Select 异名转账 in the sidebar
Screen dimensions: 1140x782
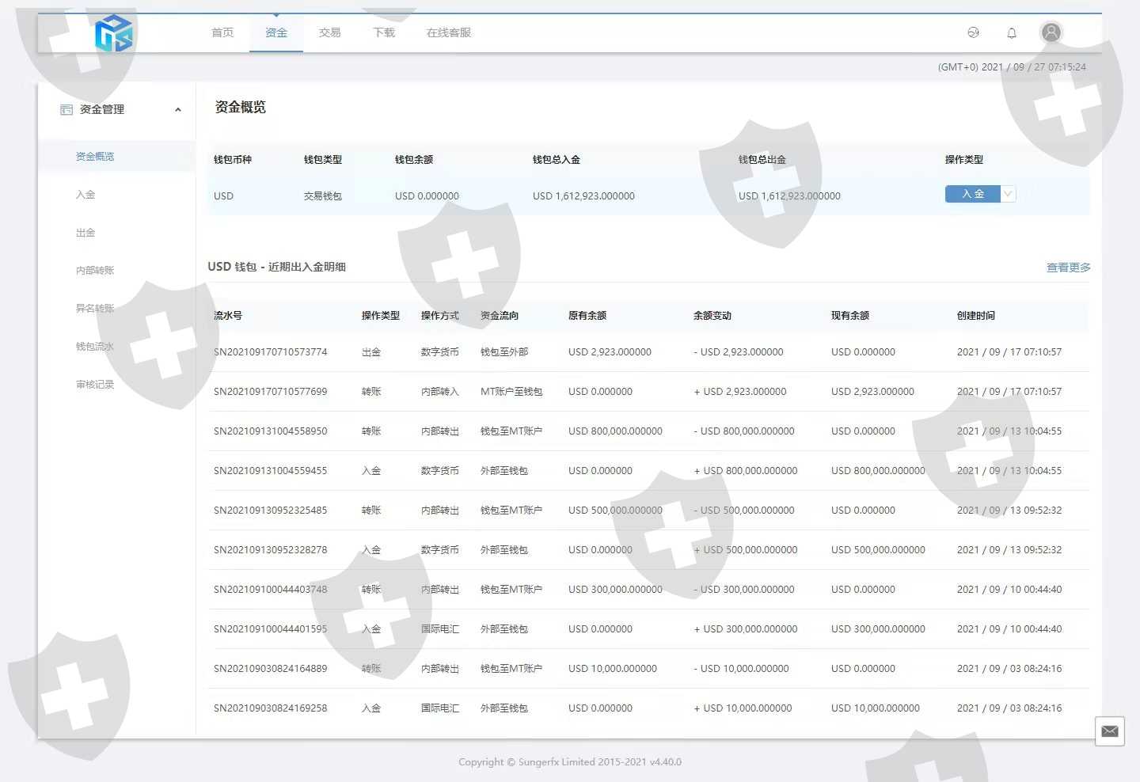pos(95,309)
